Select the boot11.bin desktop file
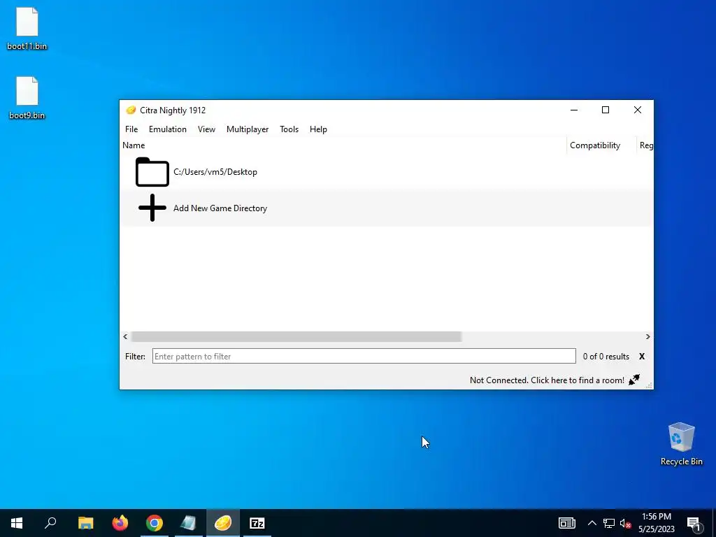716x537 pixels. [27, 29]
